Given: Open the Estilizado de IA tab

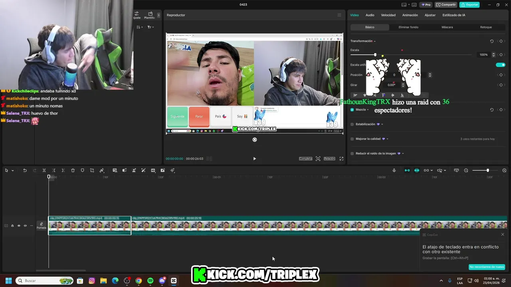Looking at the screenshot, I should point(454,15).
